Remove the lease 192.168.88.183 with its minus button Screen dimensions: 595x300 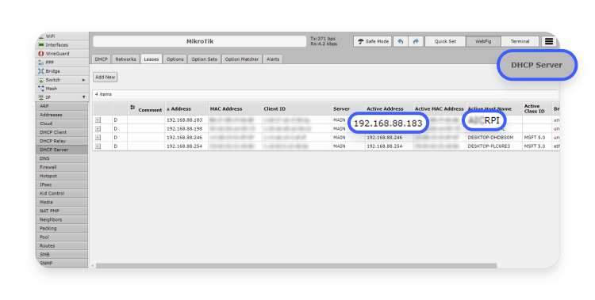click(x=98, y=120)
